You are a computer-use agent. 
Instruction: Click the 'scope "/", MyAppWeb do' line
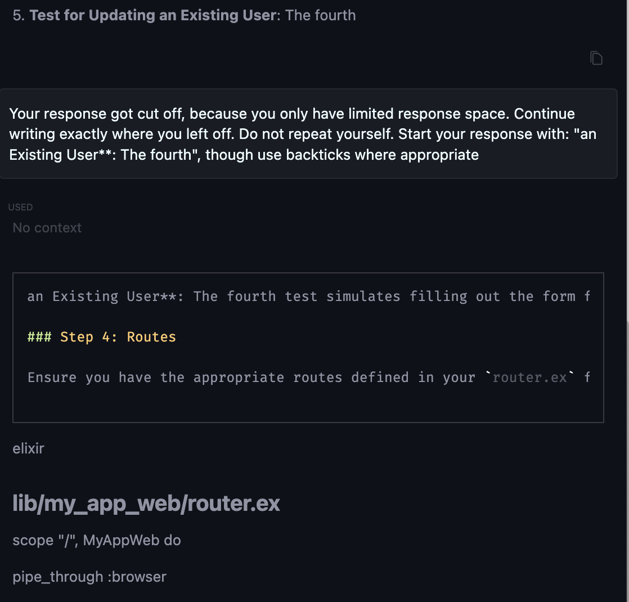coord(97,541)
